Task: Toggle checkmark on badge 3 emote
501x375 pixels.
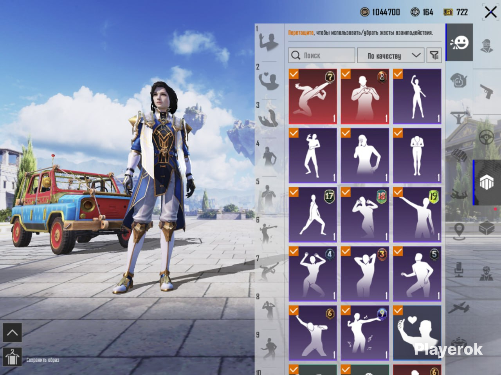Action: (346, 251)
